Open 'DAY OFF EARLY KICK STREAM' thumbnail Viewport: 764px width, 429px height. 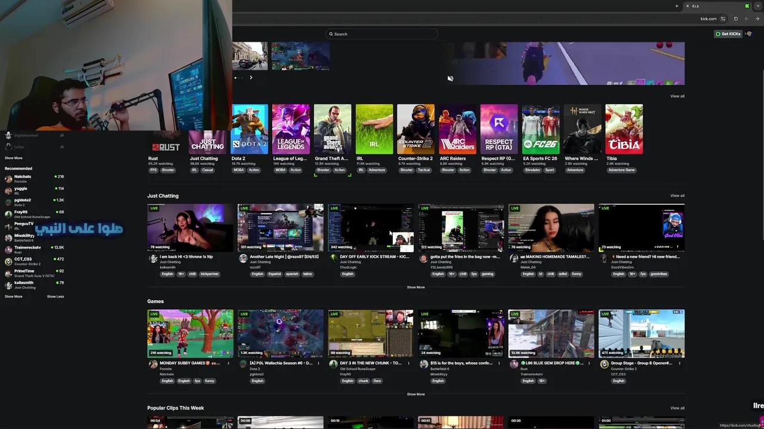click(x=371, y=228)
